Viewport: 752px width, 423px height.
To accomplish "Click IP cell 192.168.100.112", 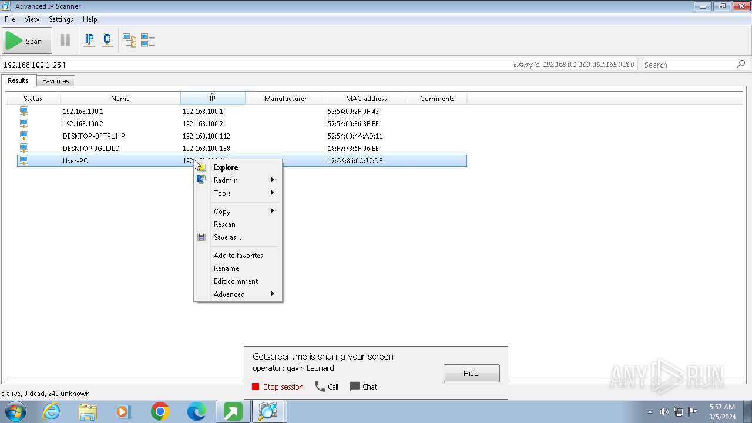I will point(206,136).
